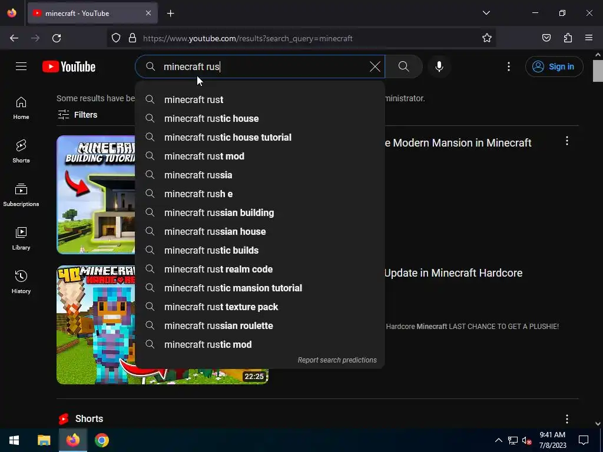Click the page vertical scrollbar thumb
Screen dimensions: 603x452
598,71
